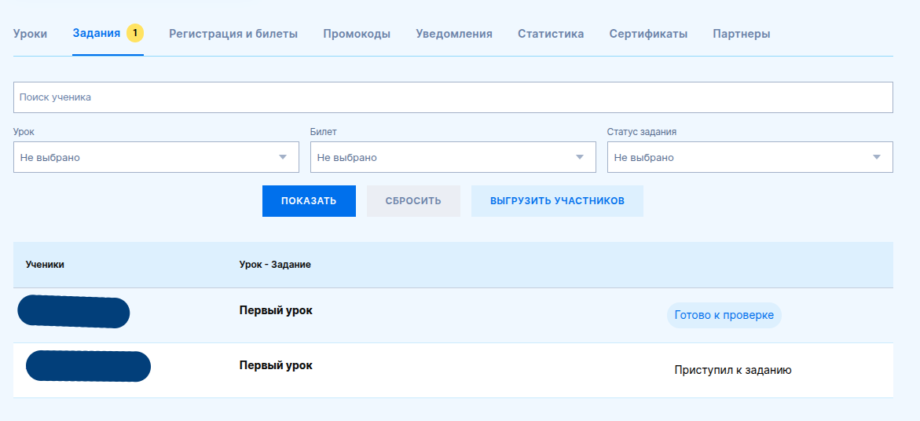
Task: Click ВЫГРУЗИТЬ УЧАСТНИКОВ button
Action: coord(557,201)
